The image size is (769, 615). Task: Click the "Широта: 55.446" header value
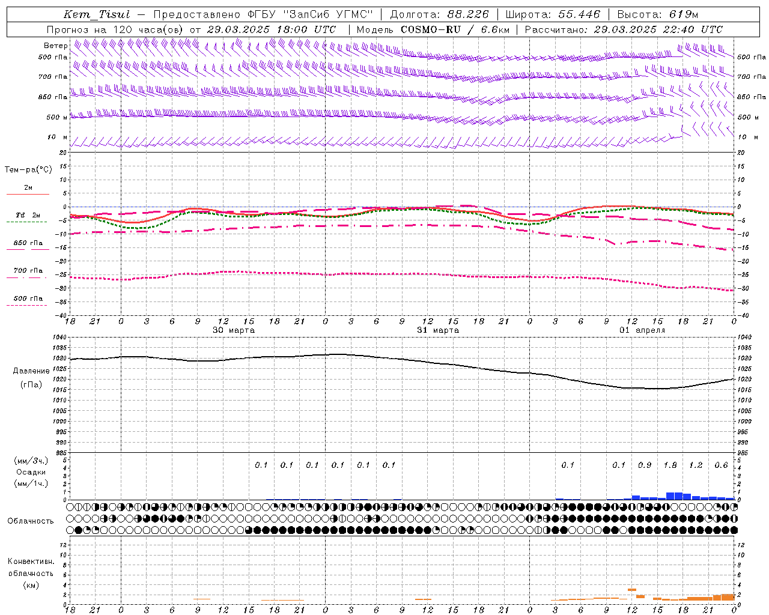point(553,14)
